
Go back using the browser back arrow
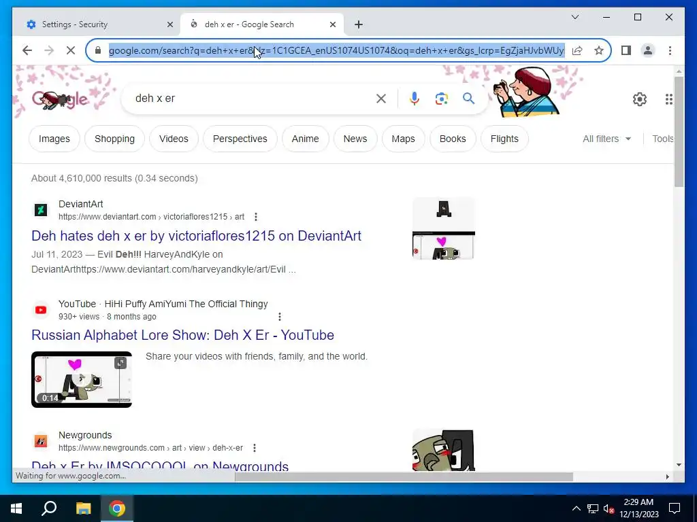click(x=27, y=50)
